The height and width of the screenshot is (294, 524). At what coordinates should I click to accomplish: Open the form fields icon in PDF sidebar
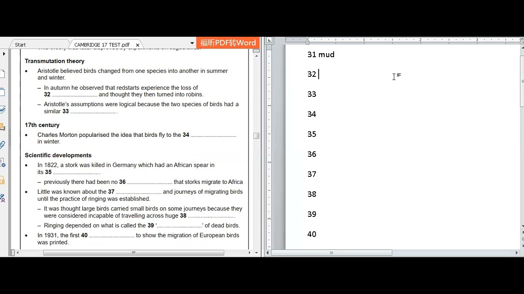point(2,163)
